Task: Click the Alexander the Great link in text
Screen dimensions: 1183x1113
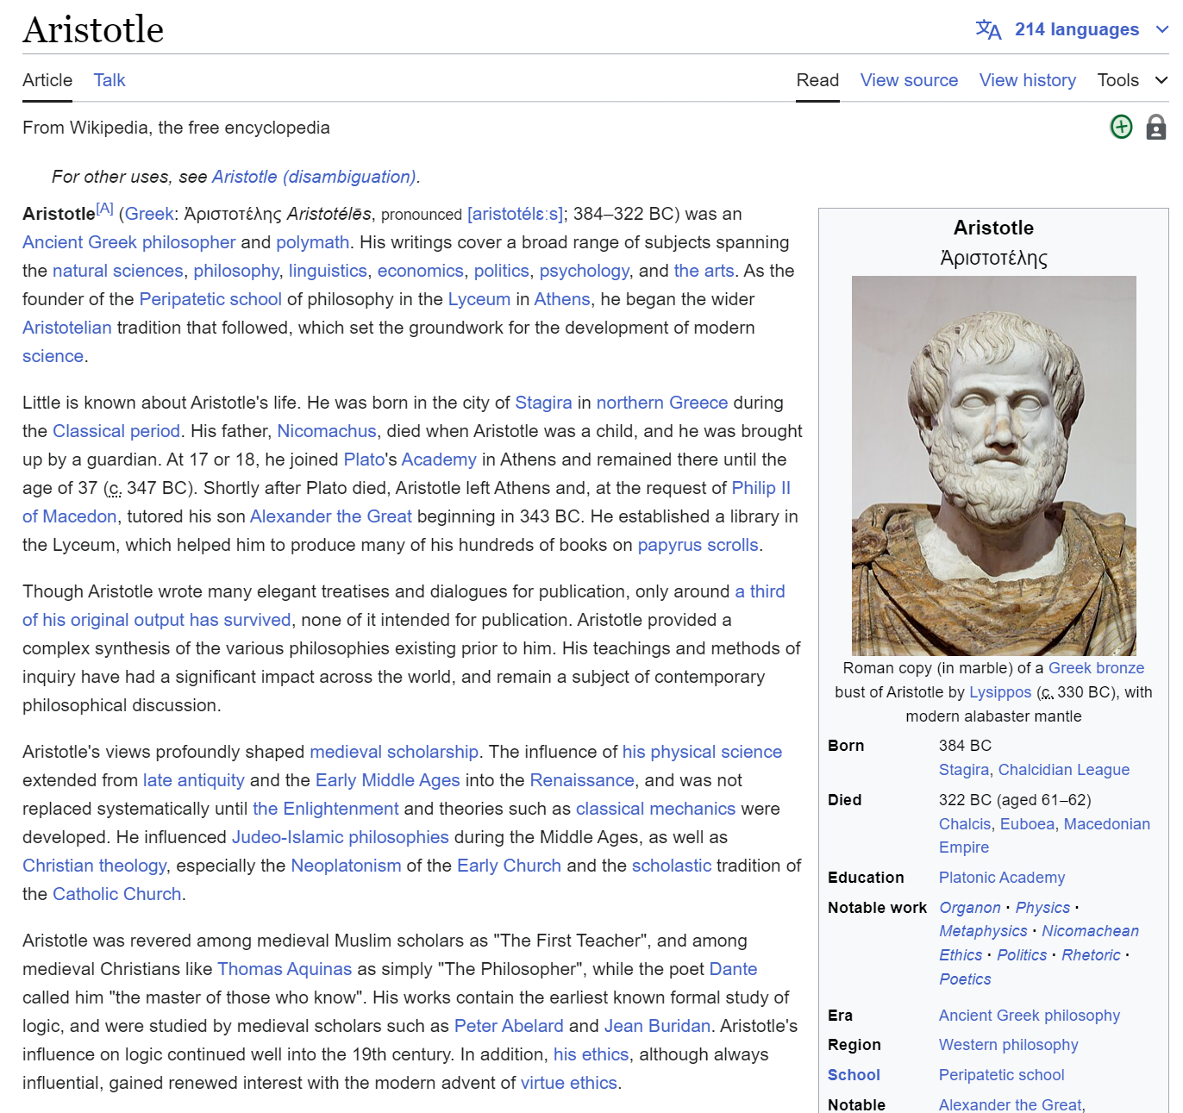Action: pos(331,516)
